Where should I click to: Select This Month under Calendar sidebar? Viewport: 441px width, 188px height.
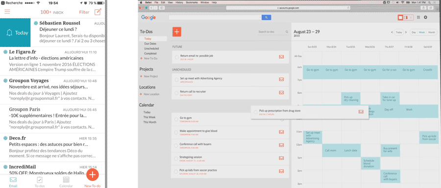150,122
